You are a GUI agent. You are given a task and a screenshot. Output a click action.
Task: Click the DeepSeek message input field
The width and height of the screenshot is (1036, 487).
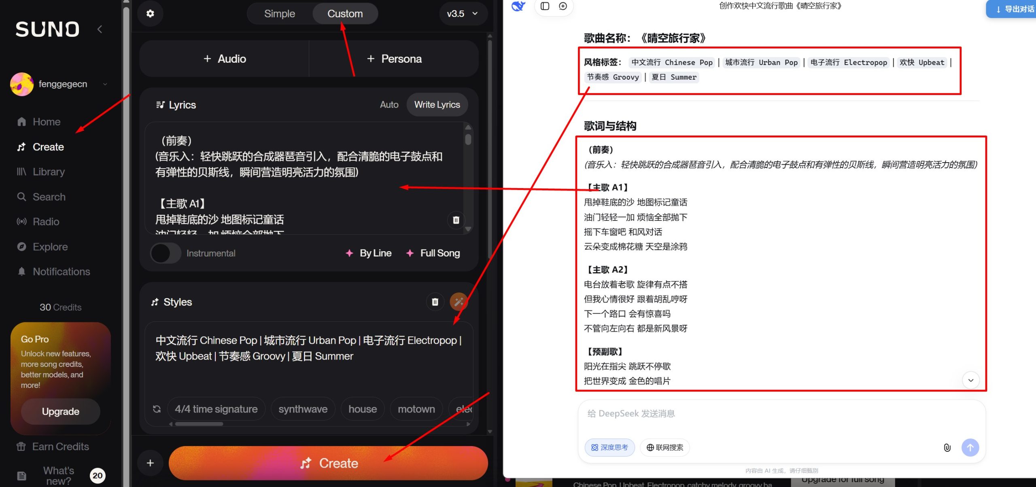[781, 414]
